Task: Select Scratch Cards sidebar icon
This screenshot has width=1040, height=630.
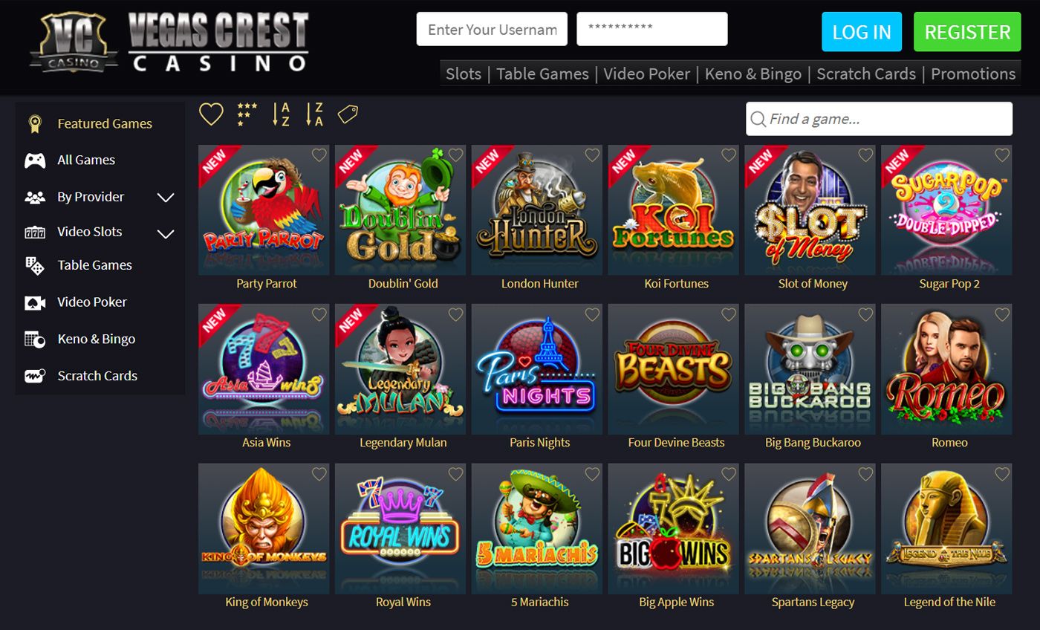Action: 35,376
